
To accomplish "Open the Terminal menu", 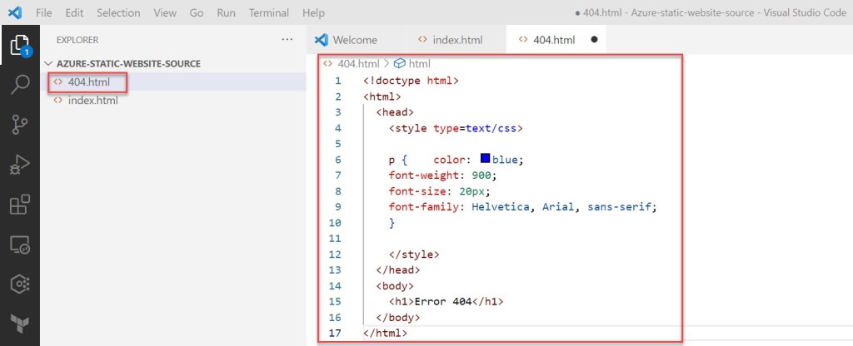I will pos(269,13).
